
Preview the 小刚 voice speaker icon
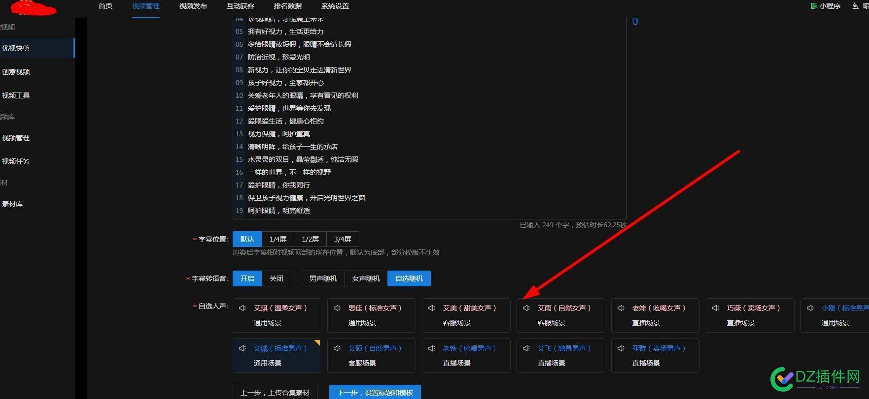click(x=810, y=308)
